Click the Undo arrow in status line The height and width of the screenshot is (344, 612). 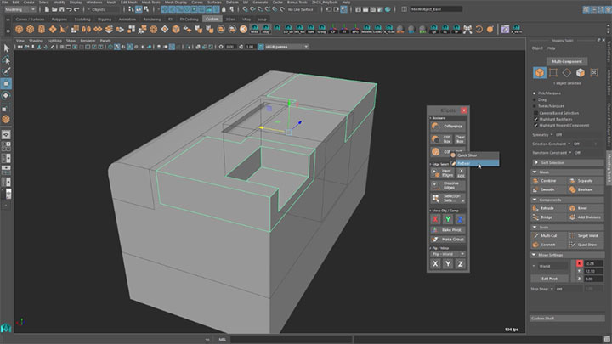(69, 9)
